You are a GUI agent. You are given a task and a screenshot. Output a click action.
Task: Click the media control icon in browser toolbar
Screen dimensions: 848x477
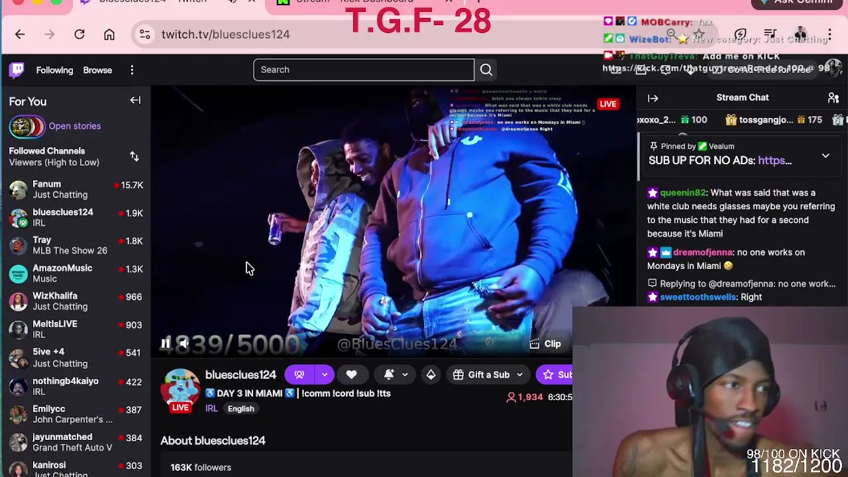tap(770, 34)
